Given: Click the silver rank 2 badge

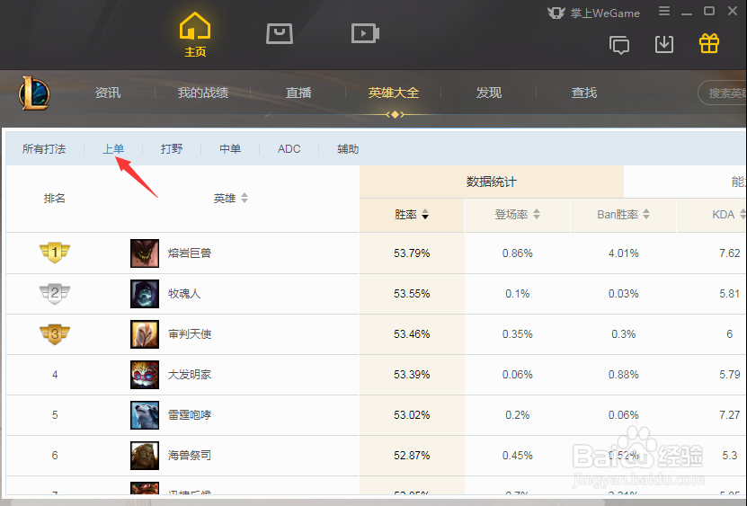Looking at the screenshot, I should coord(55,293).
